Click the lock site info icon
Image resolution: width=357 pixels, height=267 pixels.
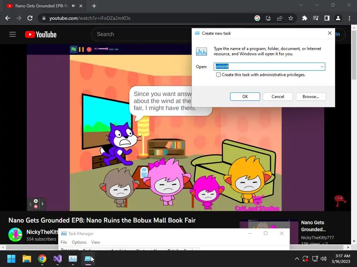(x=44, y=18)
